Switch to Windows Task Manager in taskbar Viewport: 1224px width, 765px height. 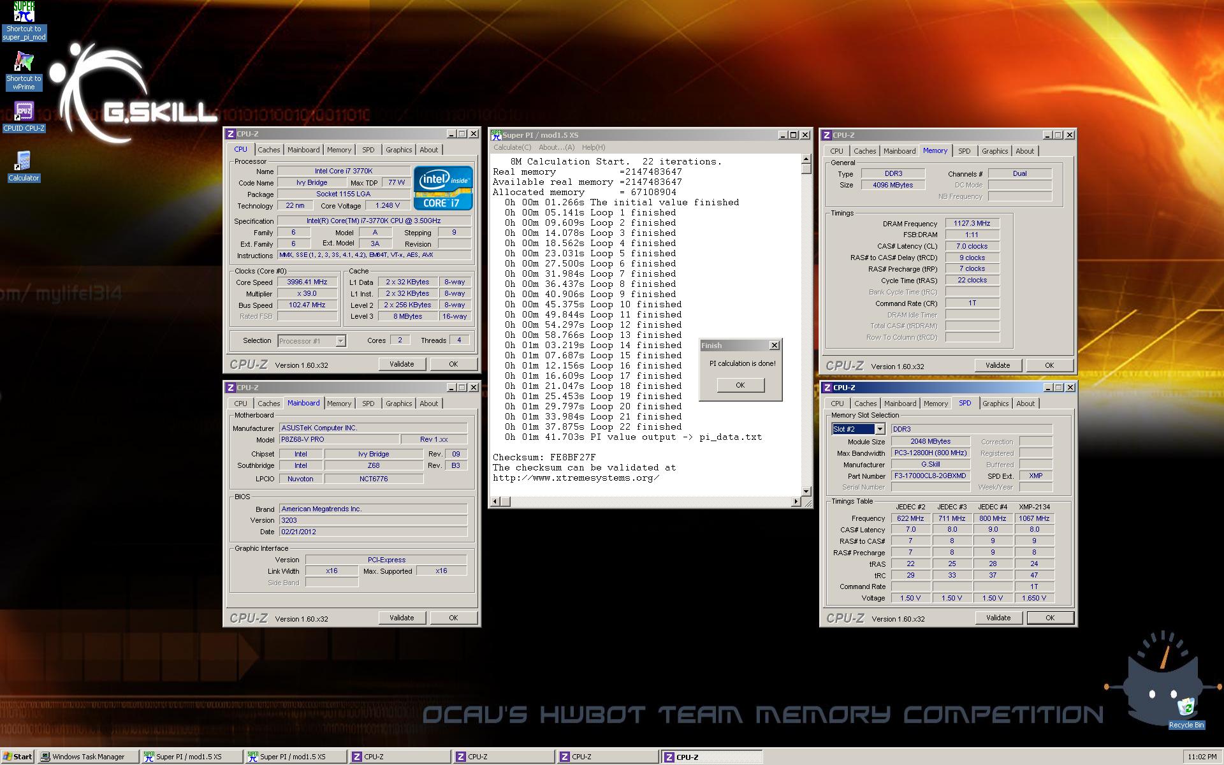(88, 757)
